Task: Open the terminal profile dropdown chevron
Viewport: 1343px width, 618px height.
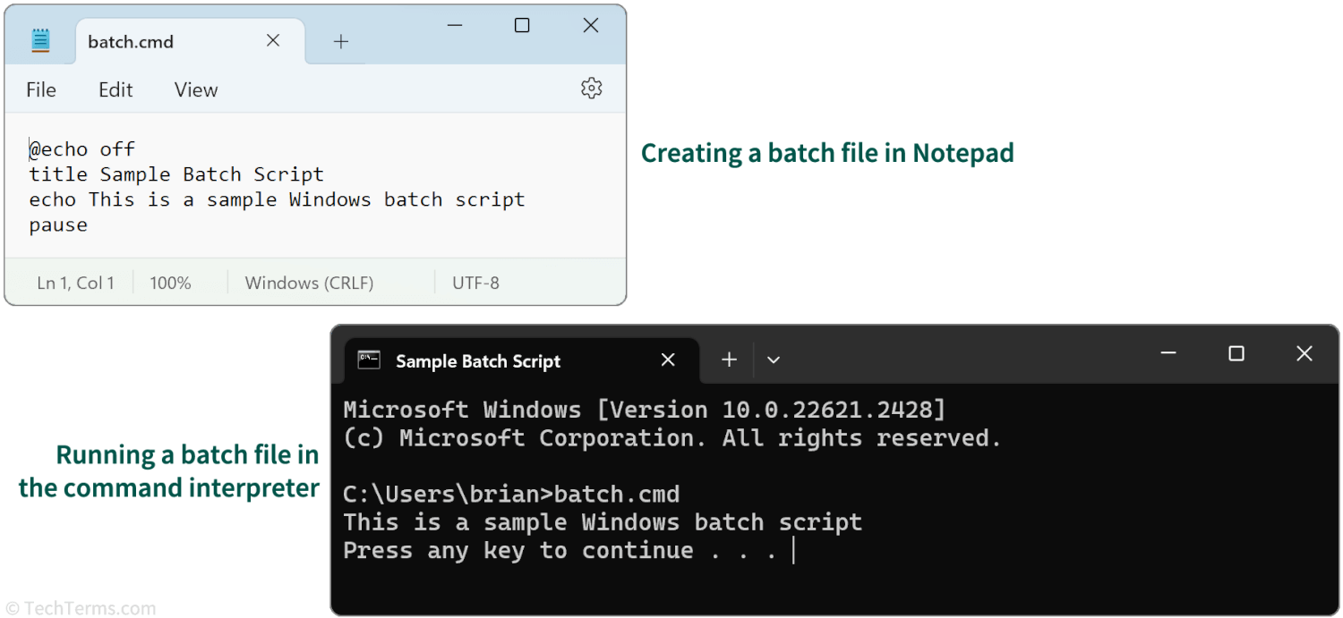Action: coord(773,360)
